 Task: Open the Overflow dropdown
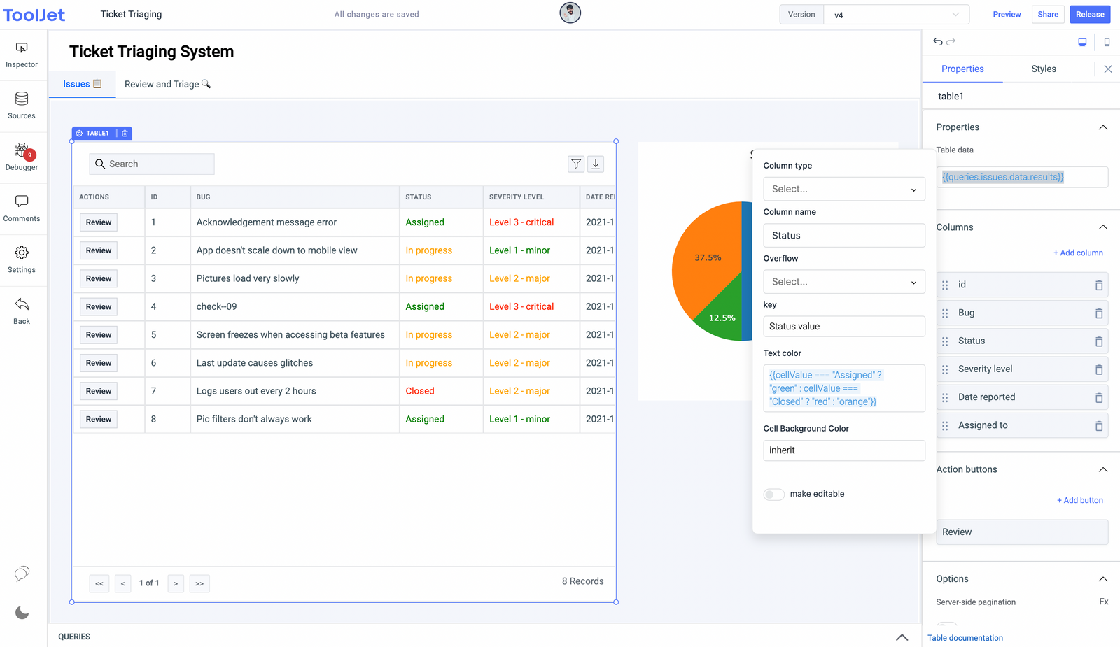click(844, 282)
